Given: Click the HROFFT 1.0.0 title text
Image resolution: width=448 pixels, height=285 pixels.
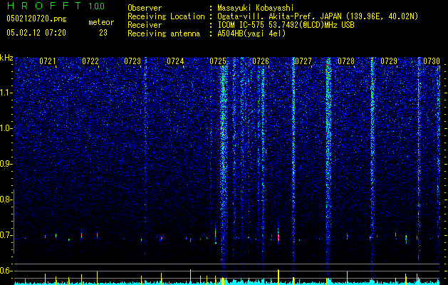Looking at the screenshot, I should coord(56,6).
